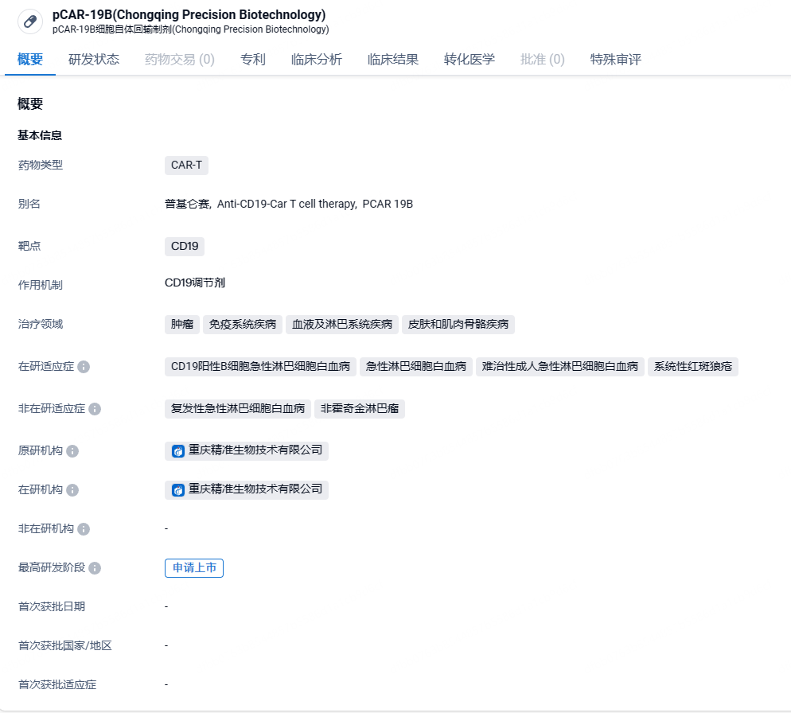Click alias Anti-CD19-Car T cell therapy
Image resolution: width=791 pixels, height=713 pixels.
pos(286,205)
